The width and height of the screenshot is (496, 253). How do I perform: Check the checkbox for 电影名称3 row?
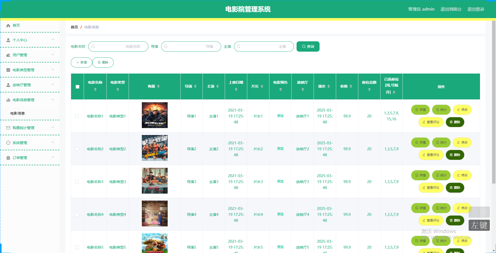tap(77, 182)
